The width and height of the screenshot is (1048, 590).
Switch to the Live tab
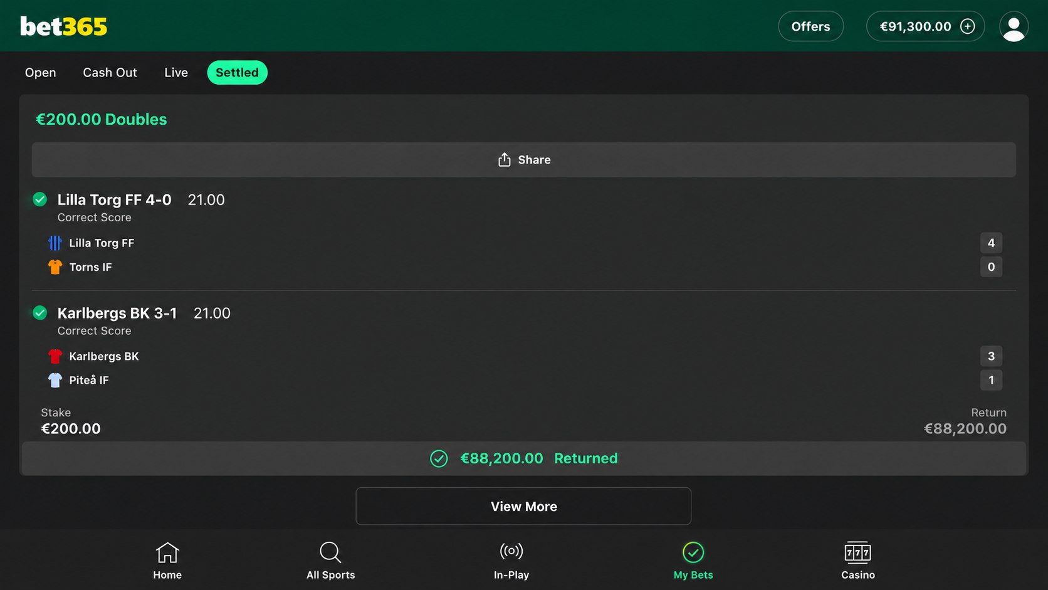tap(176, 73)
